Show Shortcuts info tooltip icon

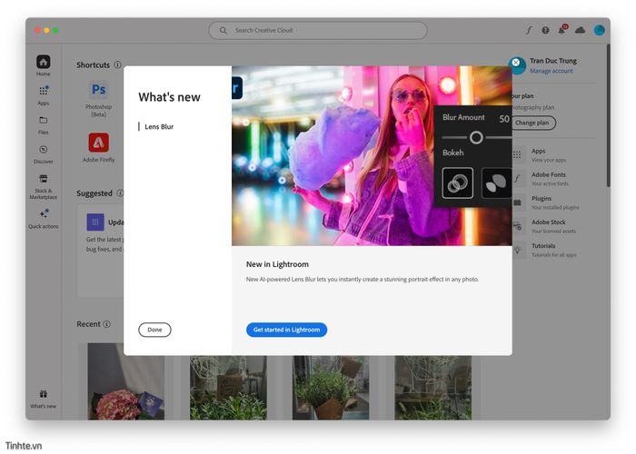(117, 64)
